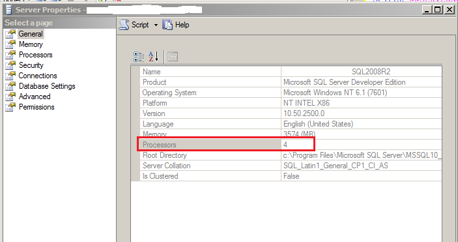Click the Processors page icon in sidebar

click(10, 55)
